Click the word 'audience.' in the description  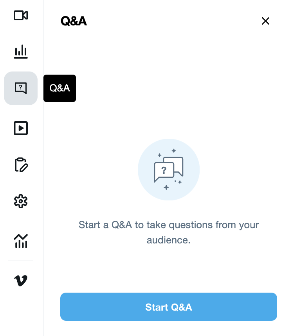click(x=169, y=240)
